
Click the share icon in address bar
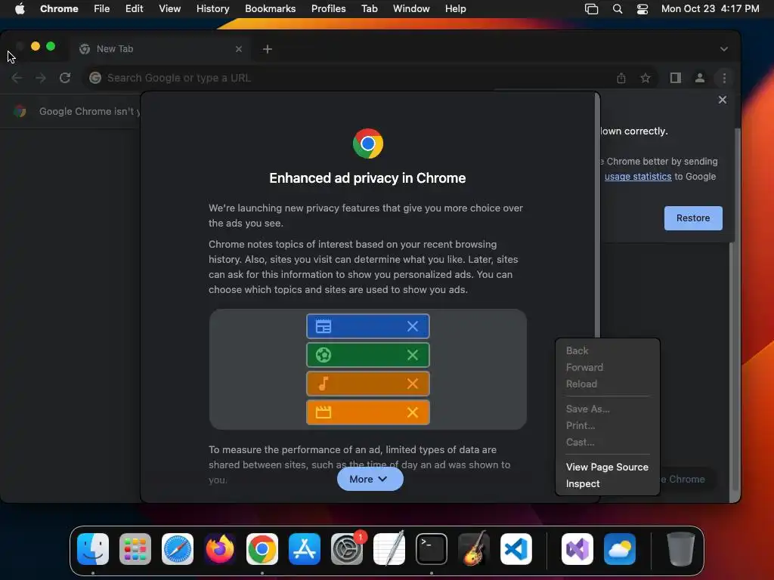[x=621, y=78]
